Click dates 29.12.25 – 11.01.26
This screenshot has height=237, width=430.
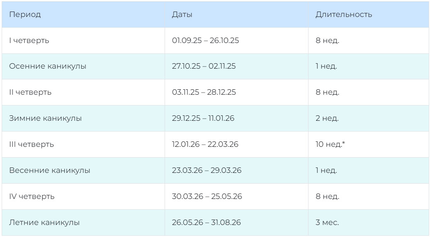[x=203, y=118]
